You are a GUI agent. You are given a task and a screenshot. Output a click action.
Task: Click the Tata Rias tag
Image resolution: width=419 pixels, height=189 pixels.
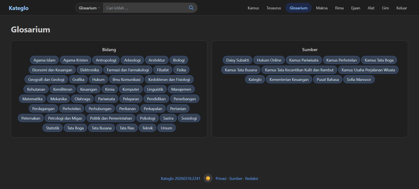127,128
